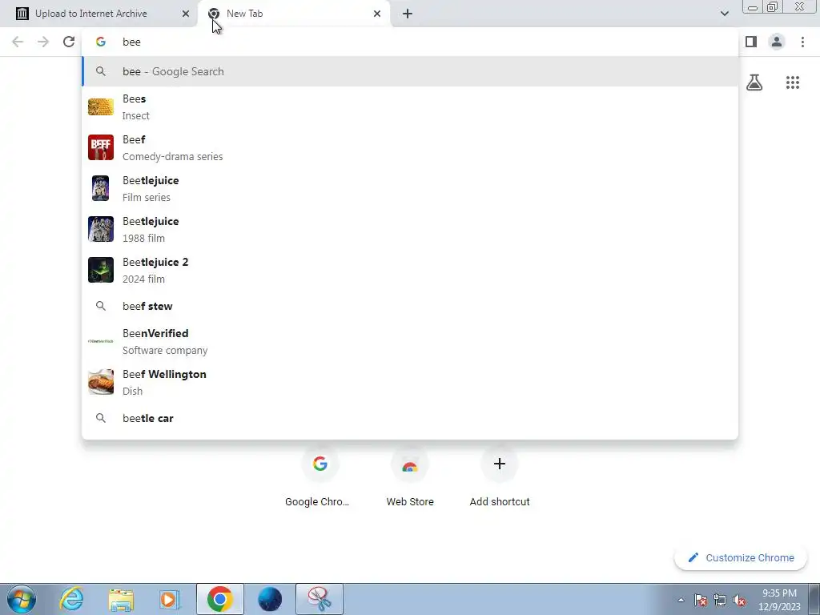Click the Action Center flag icon
The width and height of the screenshot is (820, 615).
click(701, 601)
